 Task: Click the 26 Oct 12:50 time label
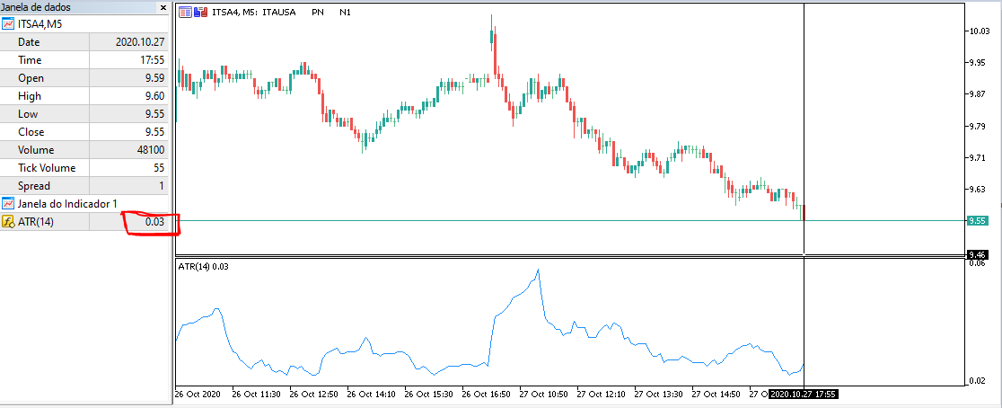point(315,394)
